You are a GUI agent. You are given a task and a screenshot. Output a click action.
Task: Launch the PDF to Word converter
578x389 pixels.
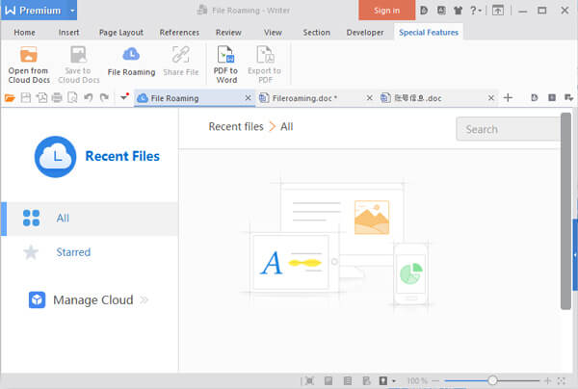(225, 65)
